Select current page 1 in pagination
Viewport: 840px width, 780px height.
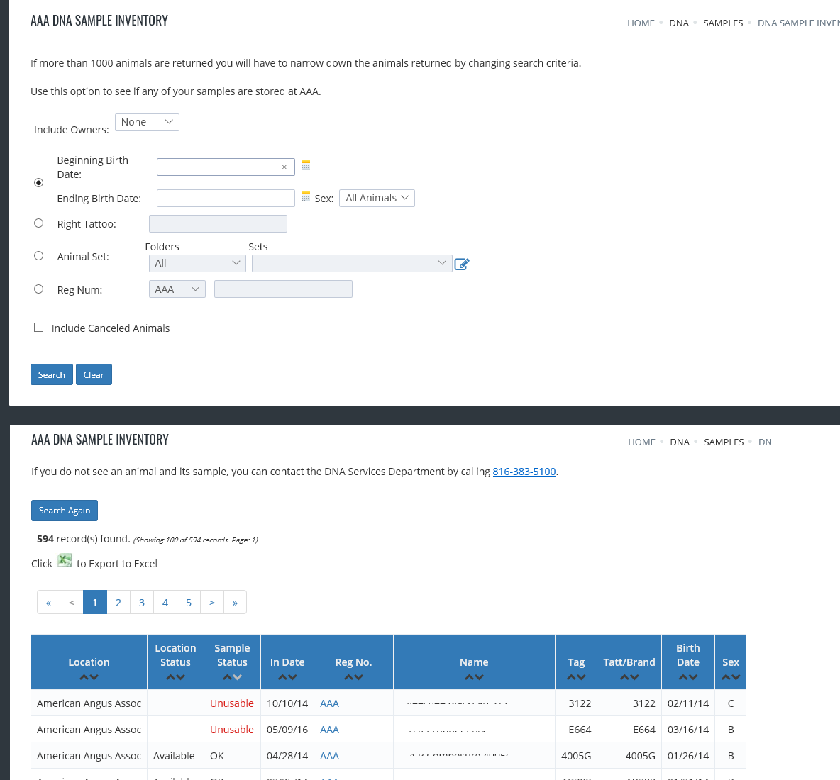(x=95, y=602)
